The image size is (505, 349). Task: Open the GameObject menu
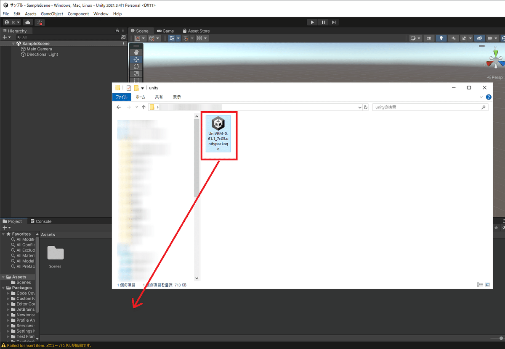point(52,13)
